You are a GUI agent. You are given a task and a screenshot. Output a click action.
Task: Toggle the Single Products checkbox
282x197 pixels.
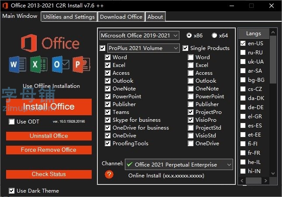pos(185,48)
